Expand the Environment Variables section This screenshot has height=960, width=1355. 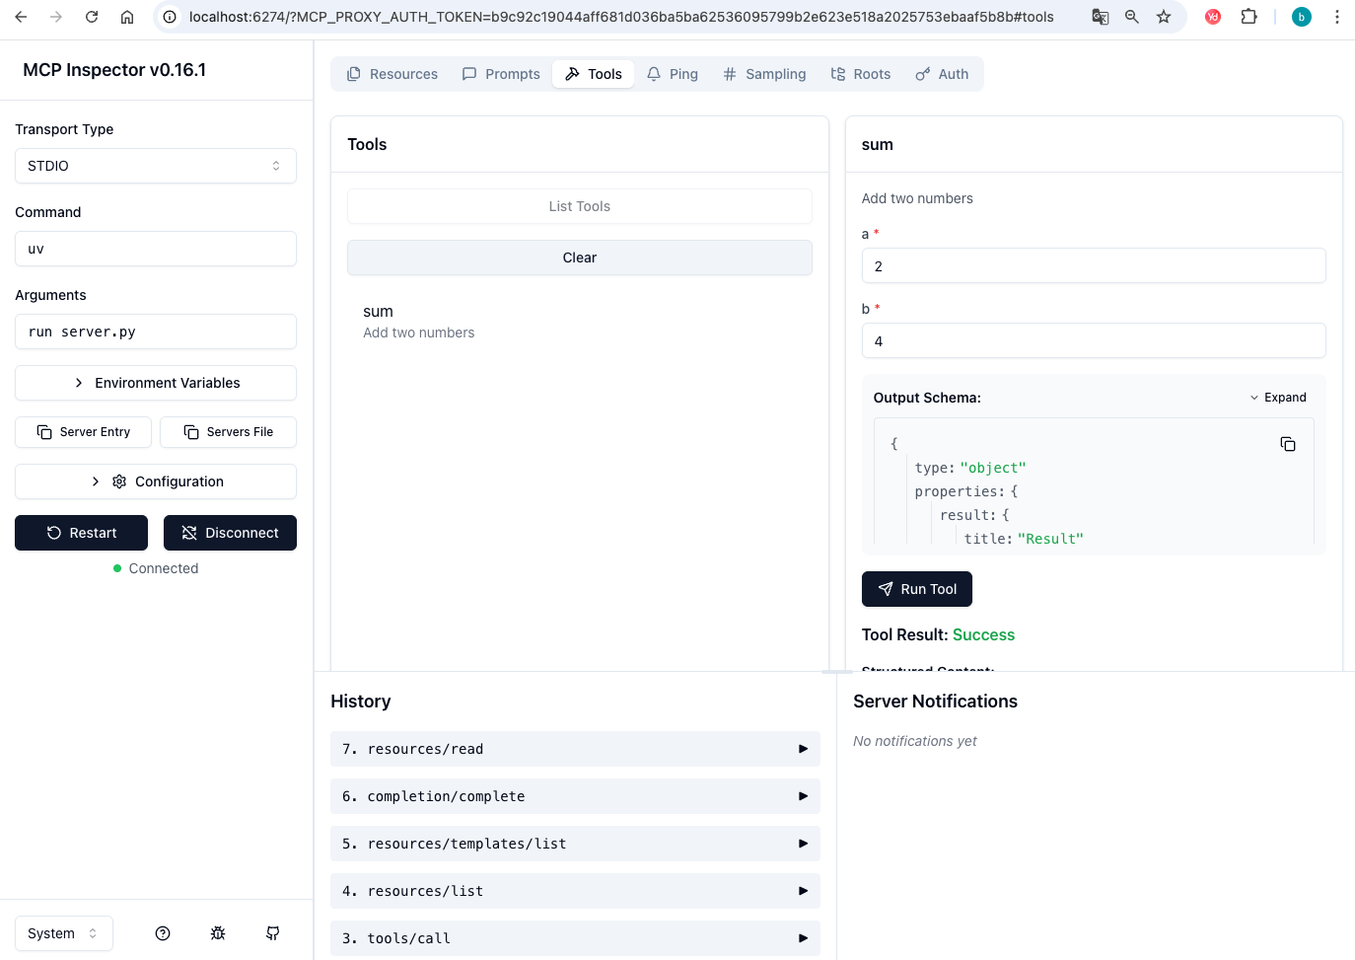click(x=155, y=383)
